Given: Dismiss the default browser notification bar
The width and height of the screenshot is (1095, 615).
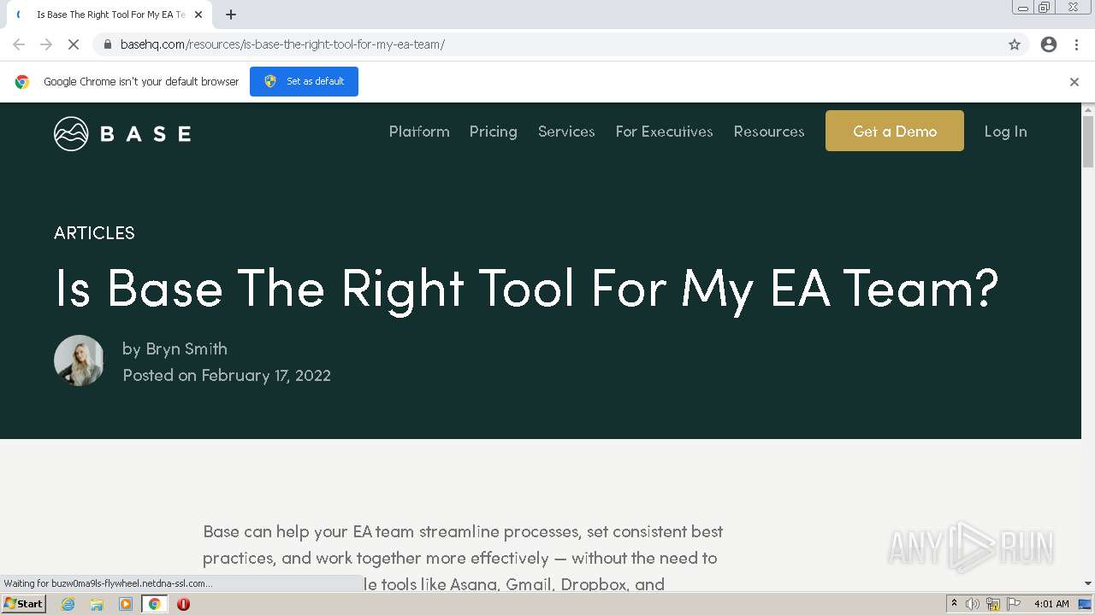Looking at the screenshot, I should pos(1074,82).
